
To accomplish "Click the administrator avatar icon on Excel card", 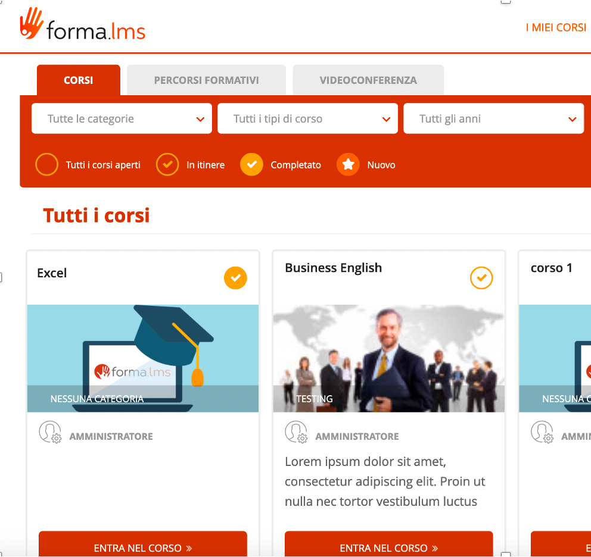I will 50,432.
